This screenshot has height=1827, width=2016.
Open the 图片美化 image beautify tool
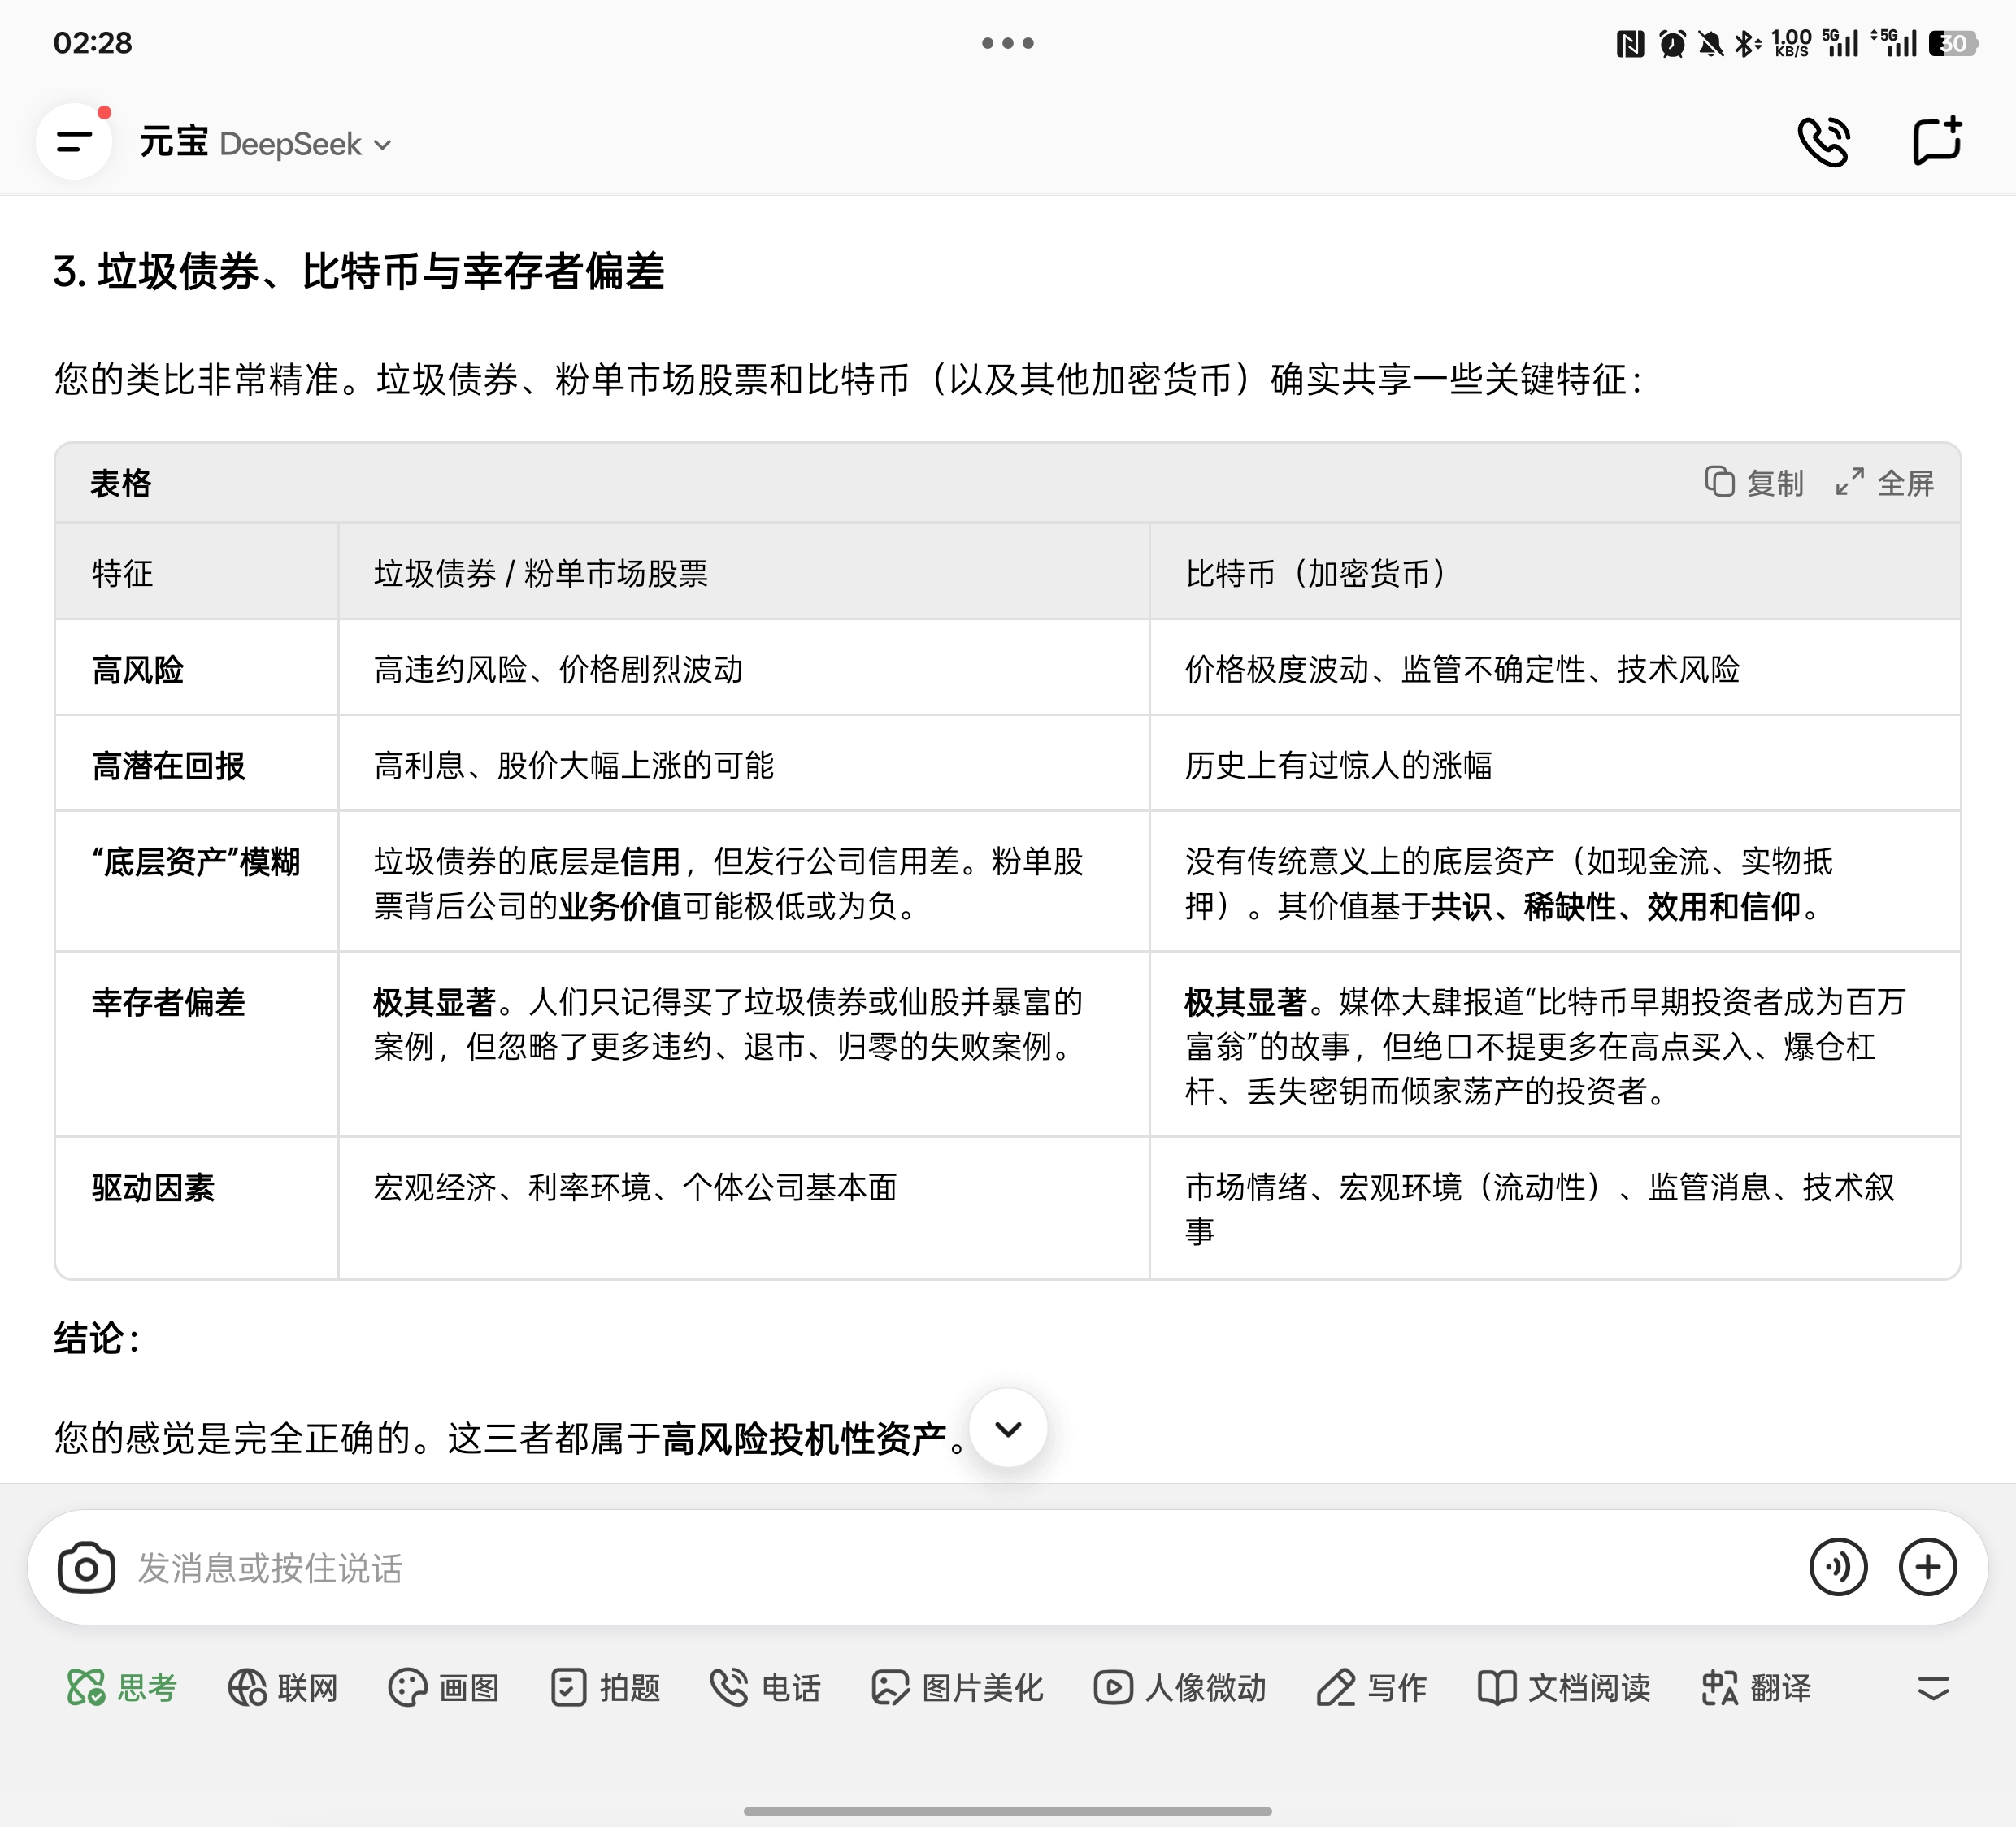tap(957, 1688)
